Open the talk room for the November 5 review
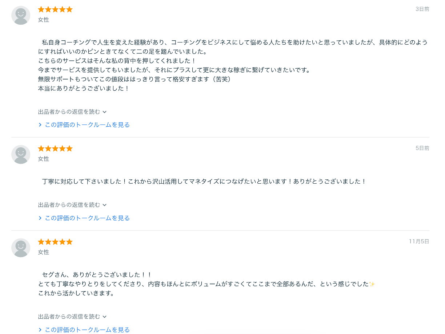This screenshot has width=445, height=334. click(87, 330)
